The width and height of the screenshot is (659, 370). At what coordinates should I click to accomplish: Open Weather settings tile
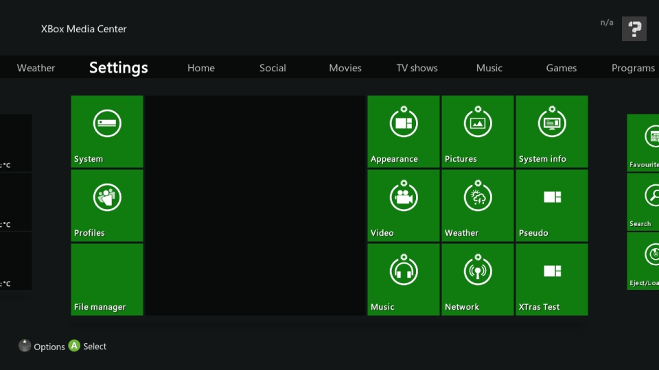pyautogui.click(x=478, y=206)
